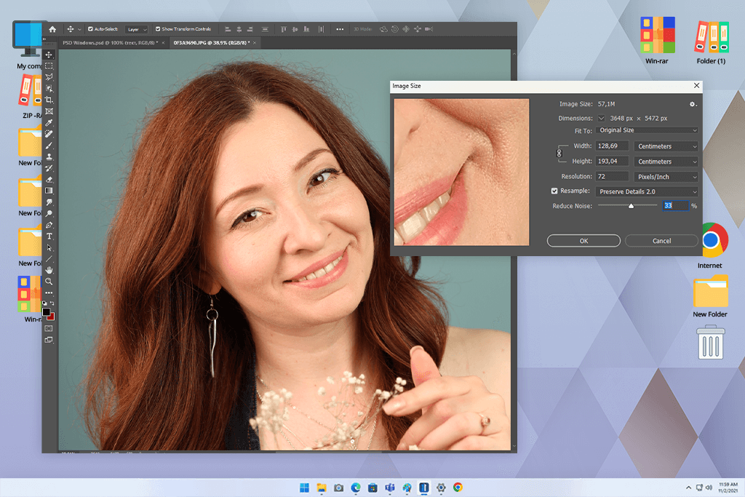Image resolution: width=745 pixels, height=497 pixels.
Task: Select the Pen tool
Action: 49,225
